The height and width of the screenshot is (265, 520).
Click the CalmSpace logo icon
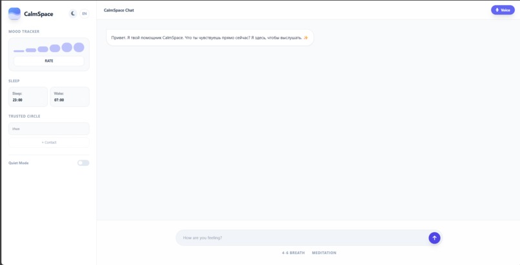pos(14,14)
